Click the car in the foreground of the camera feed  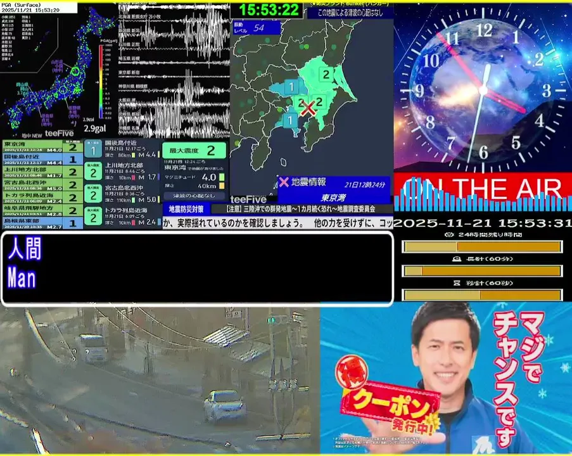pos(225,406)
